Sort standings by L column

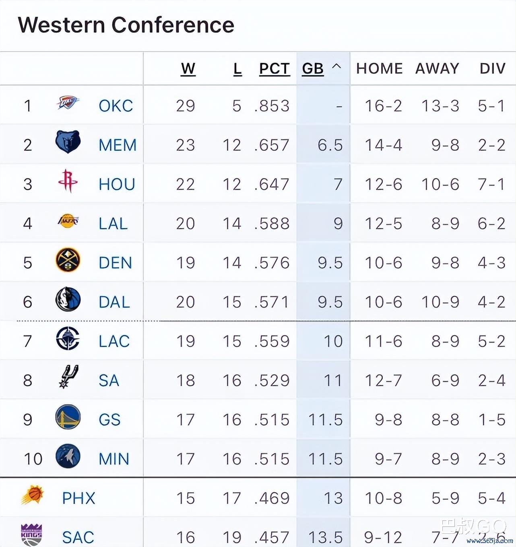click(x=237, y=69)
